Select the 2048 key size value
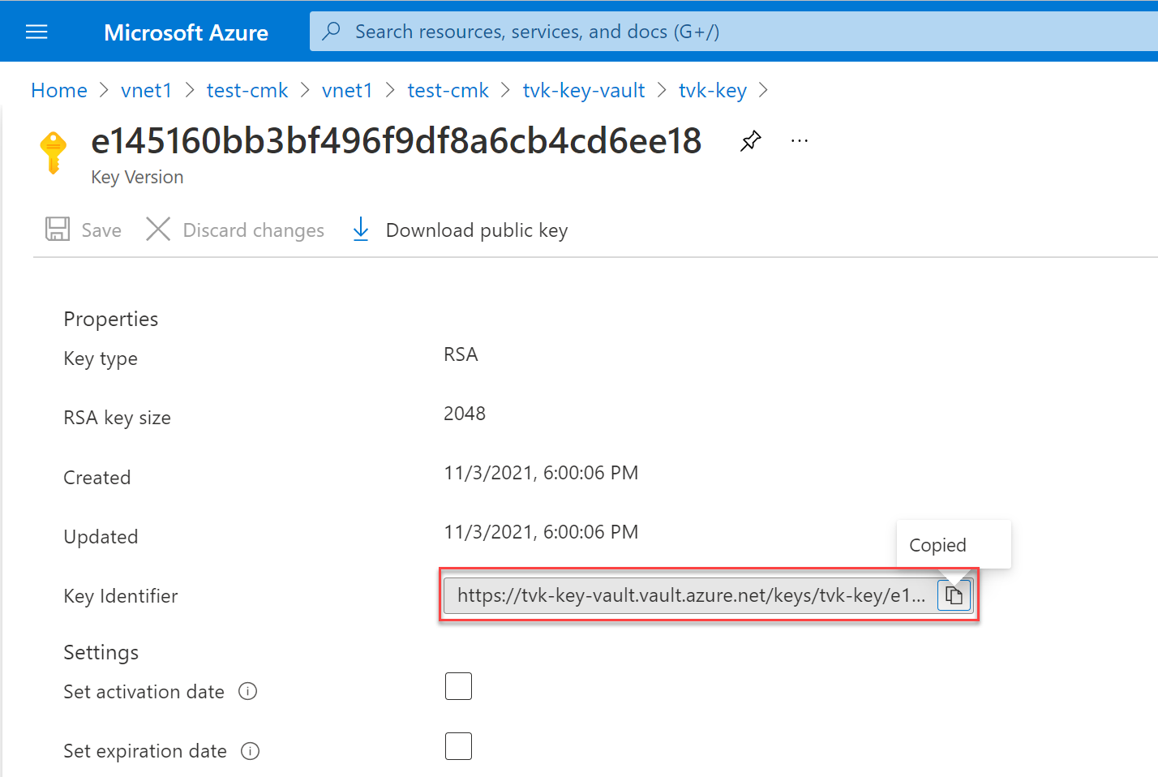The height and width of the screenshot is (777, 1158). pos(465,414)
